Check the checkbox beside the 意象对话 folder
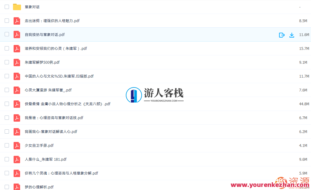Screen dimensions: 311x190 click(6, 6)
